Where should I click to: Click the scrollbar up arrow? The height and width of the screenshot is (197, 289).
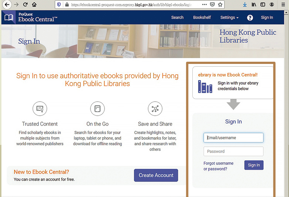click(286, 13)
